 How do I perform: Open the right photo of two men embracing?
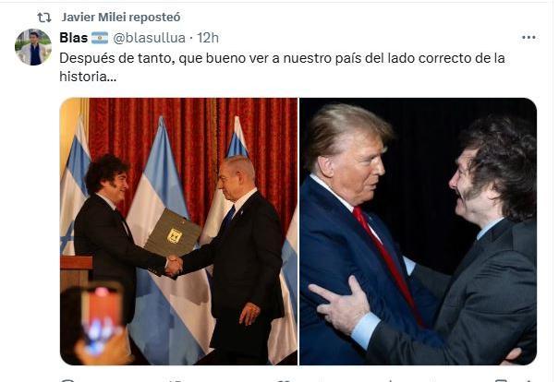click(419, 232)
